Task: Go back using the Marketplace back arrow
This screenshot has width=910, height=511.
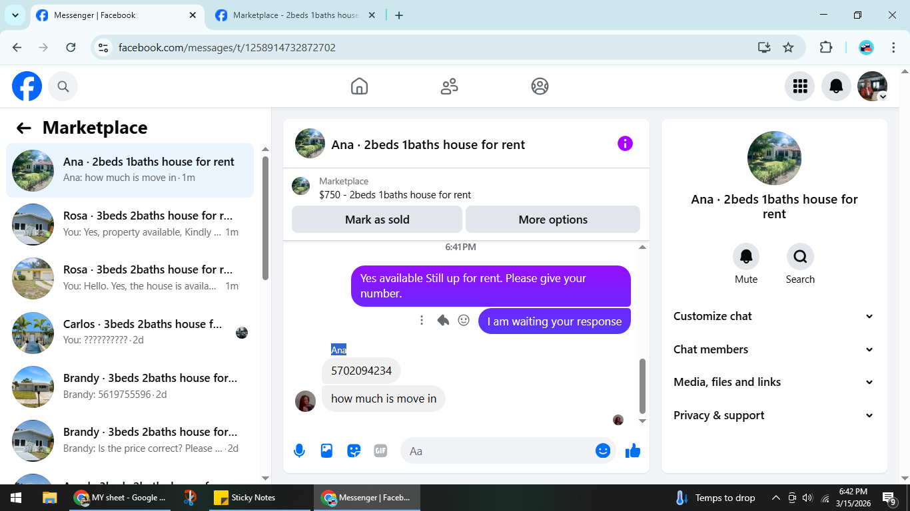Action: 24,128
